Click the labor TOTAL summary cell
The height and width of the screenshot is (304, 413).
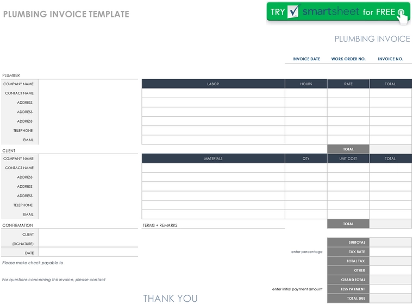coord(390,149)
